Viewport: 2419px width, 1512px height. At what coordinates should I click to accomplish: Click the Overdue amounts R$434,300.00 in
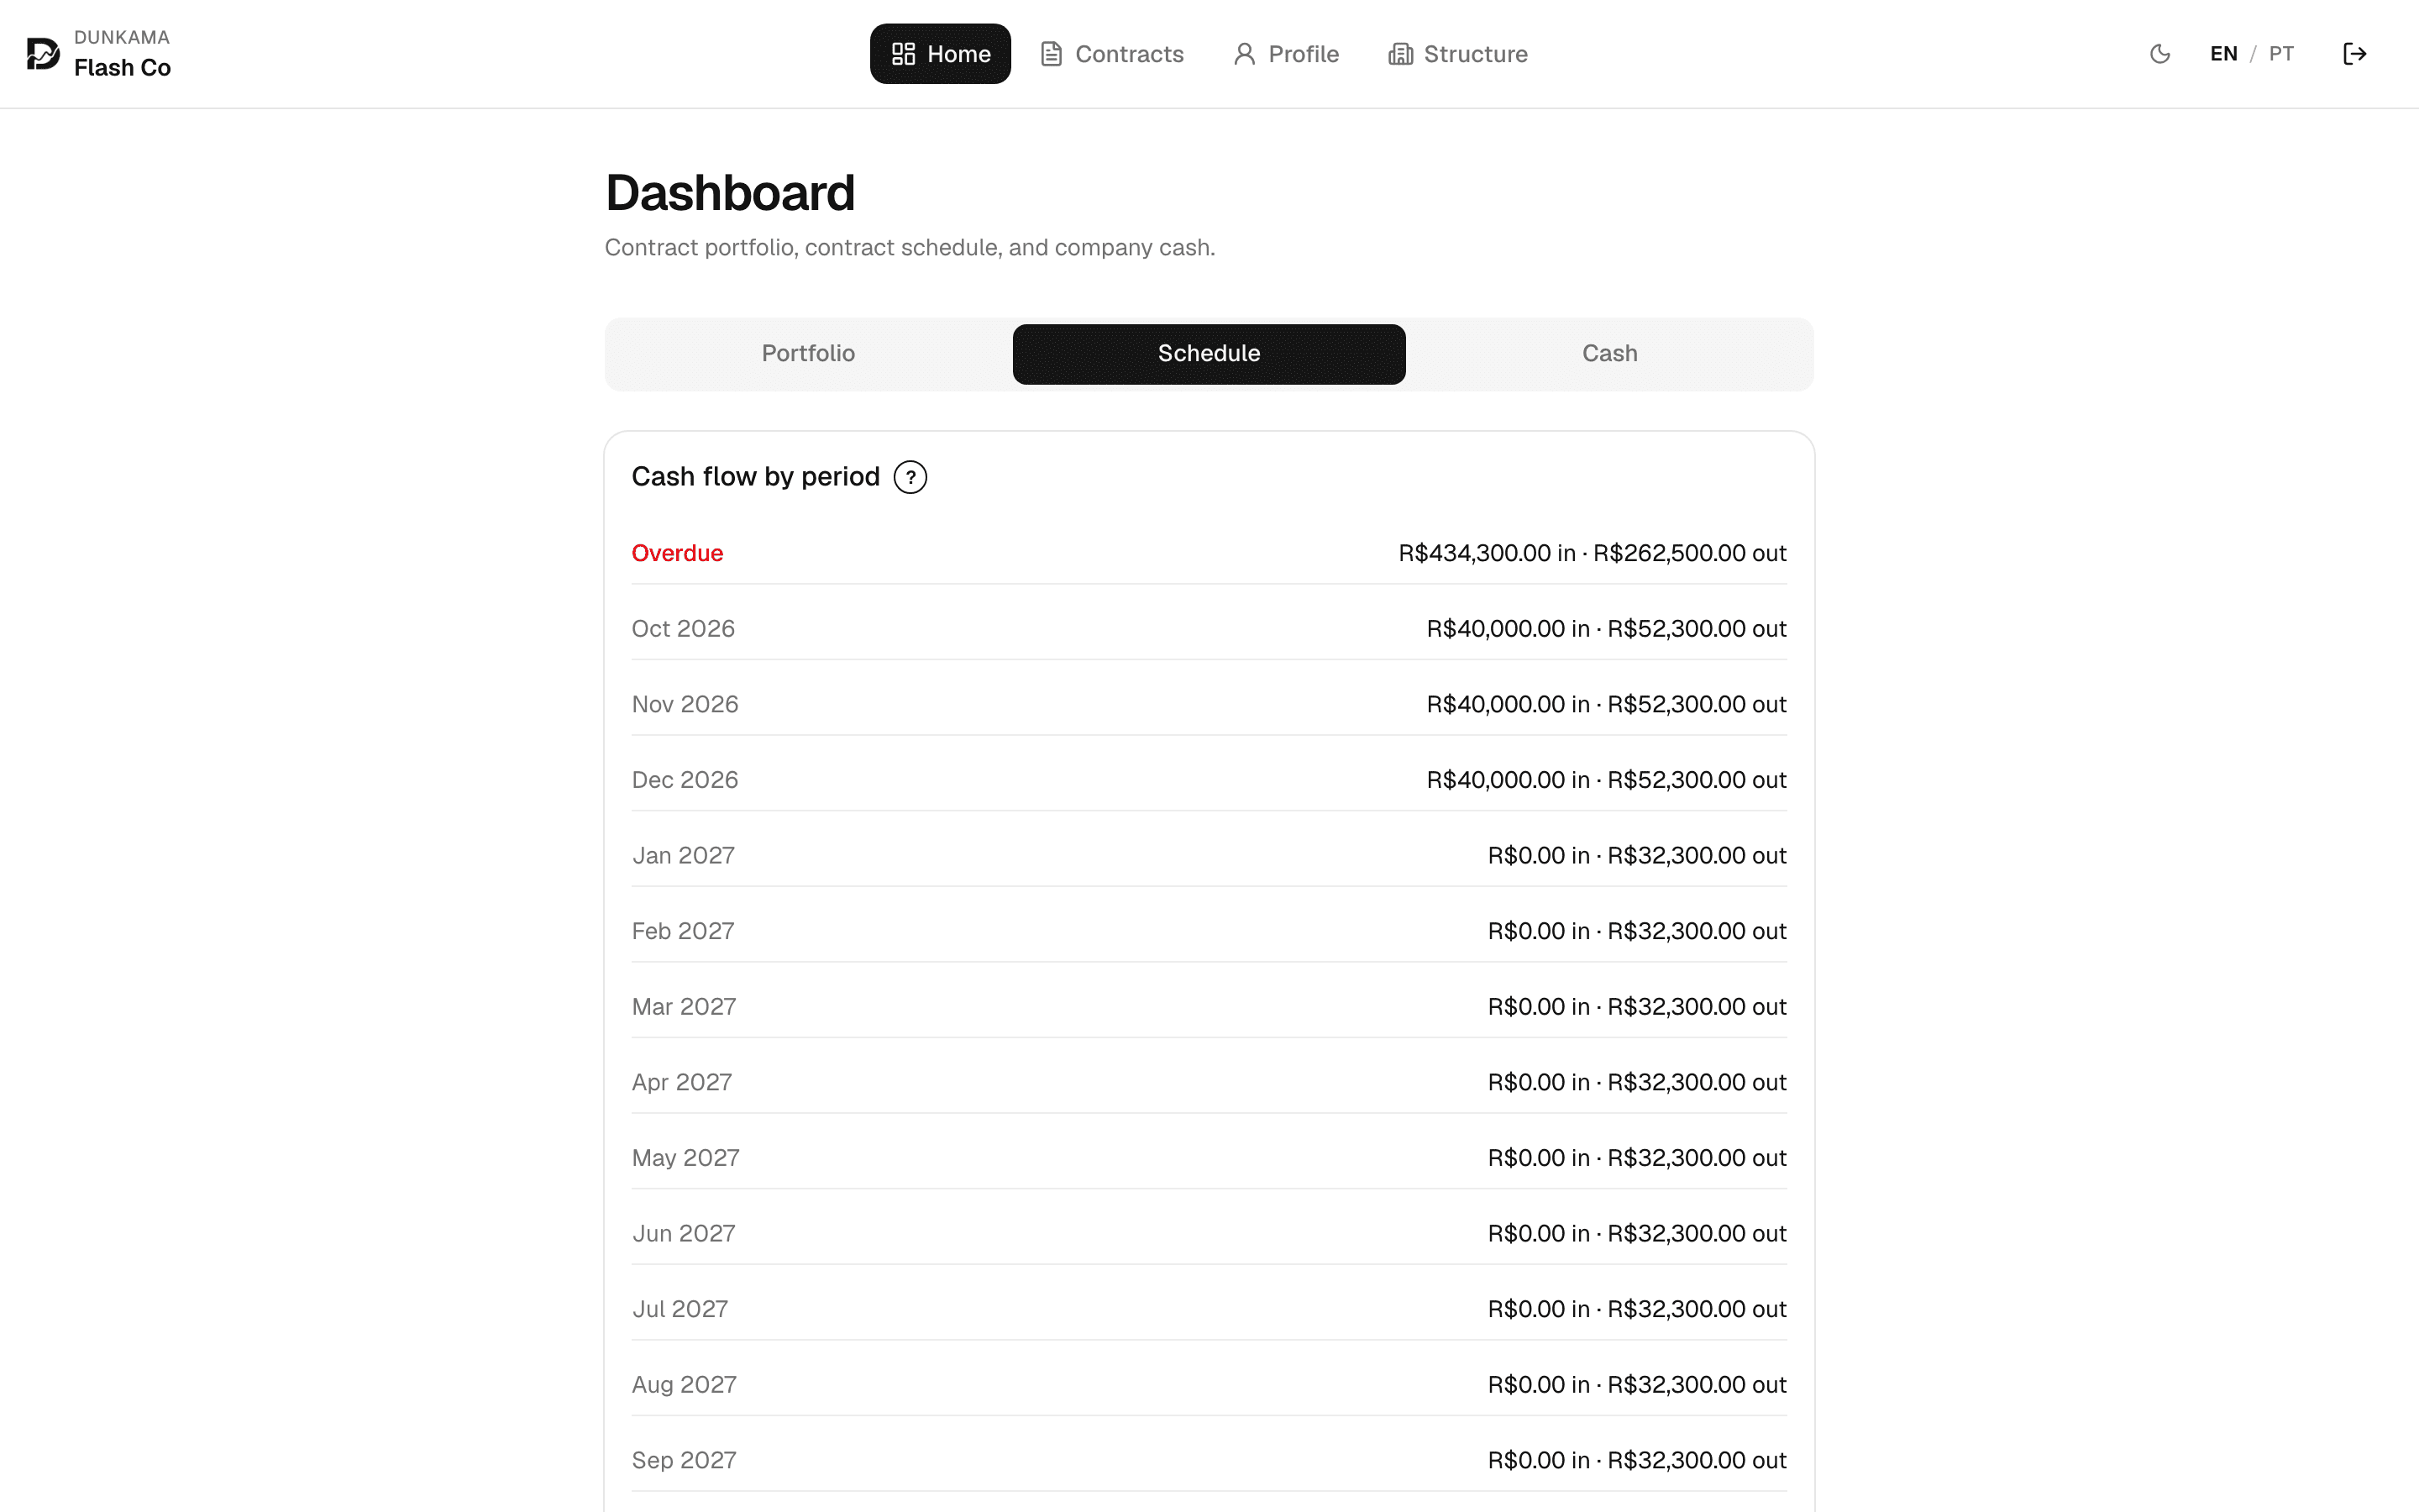click(1487, 553)
